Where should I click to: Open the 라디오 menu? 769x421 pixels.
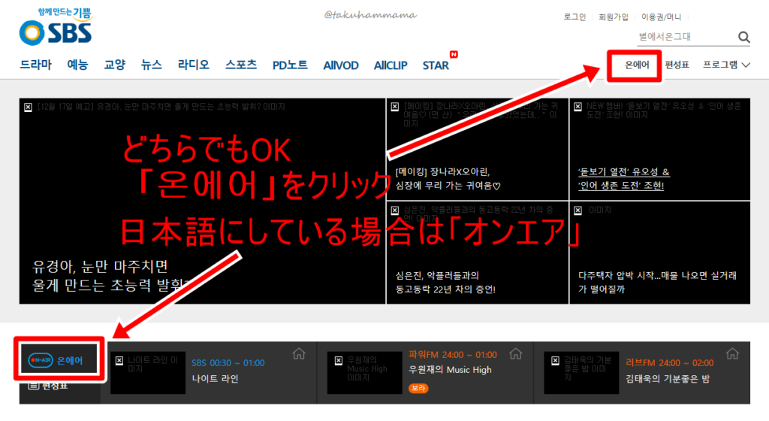(x=193, y=65)
